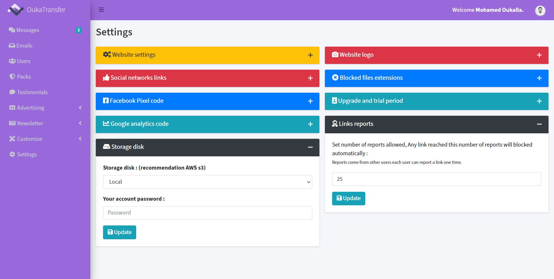Open the user avatar profile picture

[540, 10]
